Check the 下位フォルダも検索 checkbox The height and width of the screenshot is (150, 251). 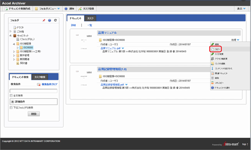click(11, 108)
